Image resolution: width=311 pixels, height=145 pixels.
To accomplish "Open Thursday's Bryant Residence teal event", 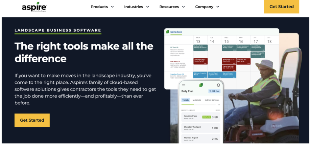I will click(243, 48).
